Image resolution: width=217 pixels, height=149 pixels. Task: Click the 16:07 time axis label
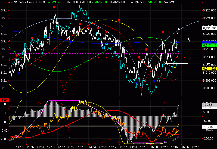click(175, 147)
